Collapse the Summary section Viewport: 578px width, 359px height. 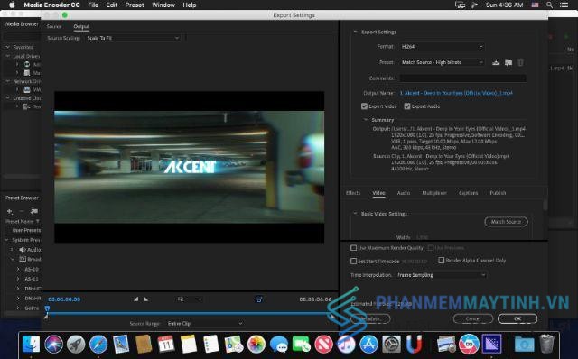(366, 120)
